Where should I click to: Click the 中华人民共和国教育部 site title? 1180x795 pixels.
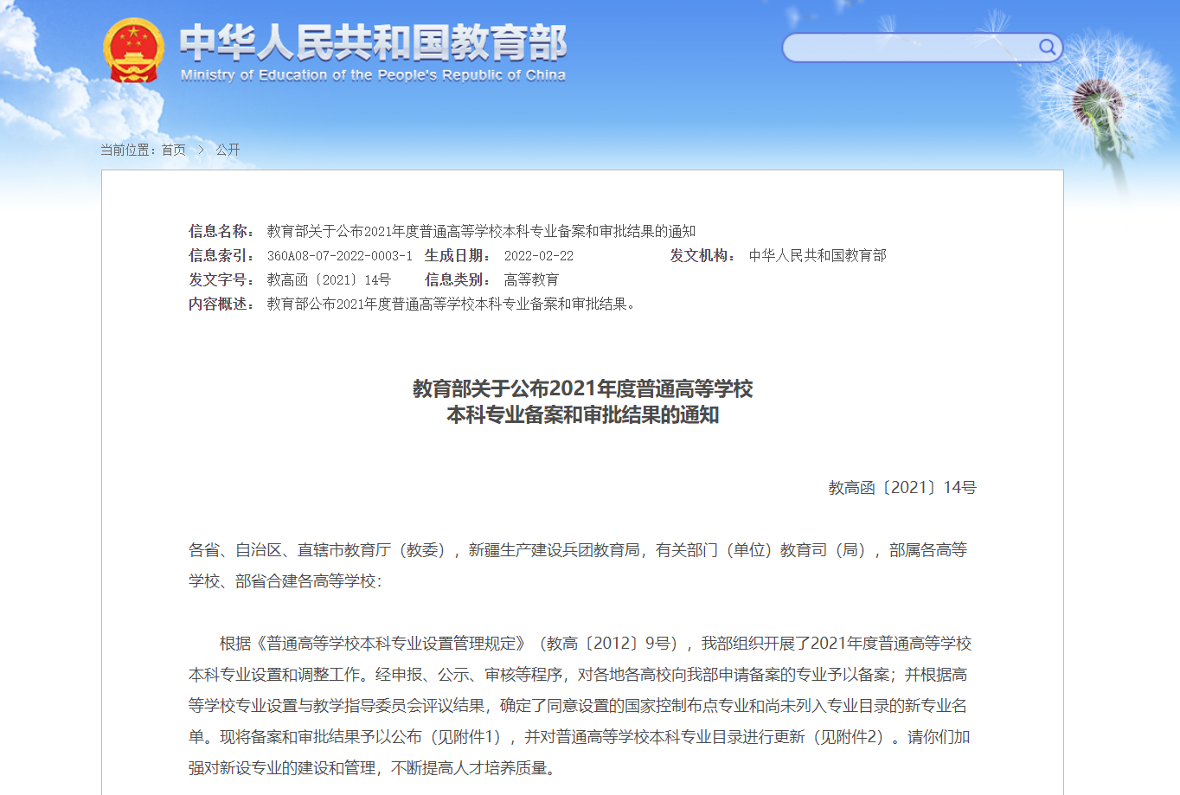(373, 42)
